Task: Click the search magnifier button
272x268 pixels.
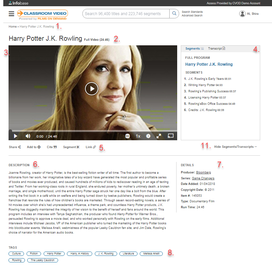Action: 174,14
